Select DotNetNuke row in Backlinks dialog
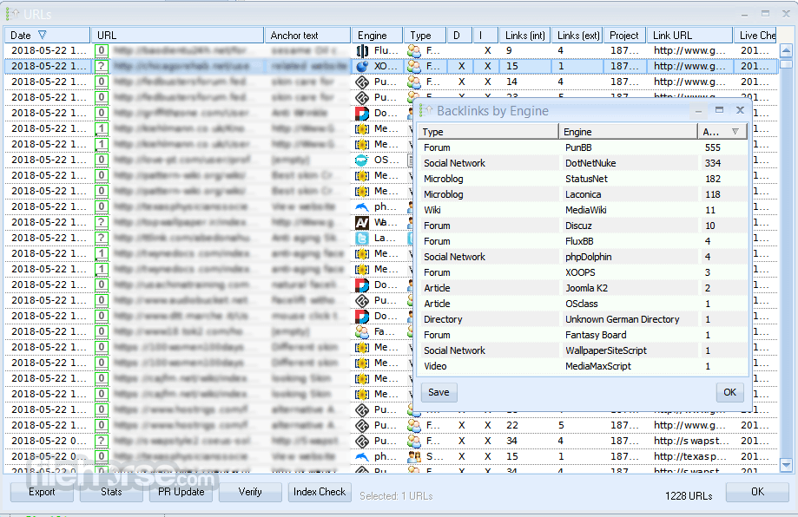 point(583,163)
